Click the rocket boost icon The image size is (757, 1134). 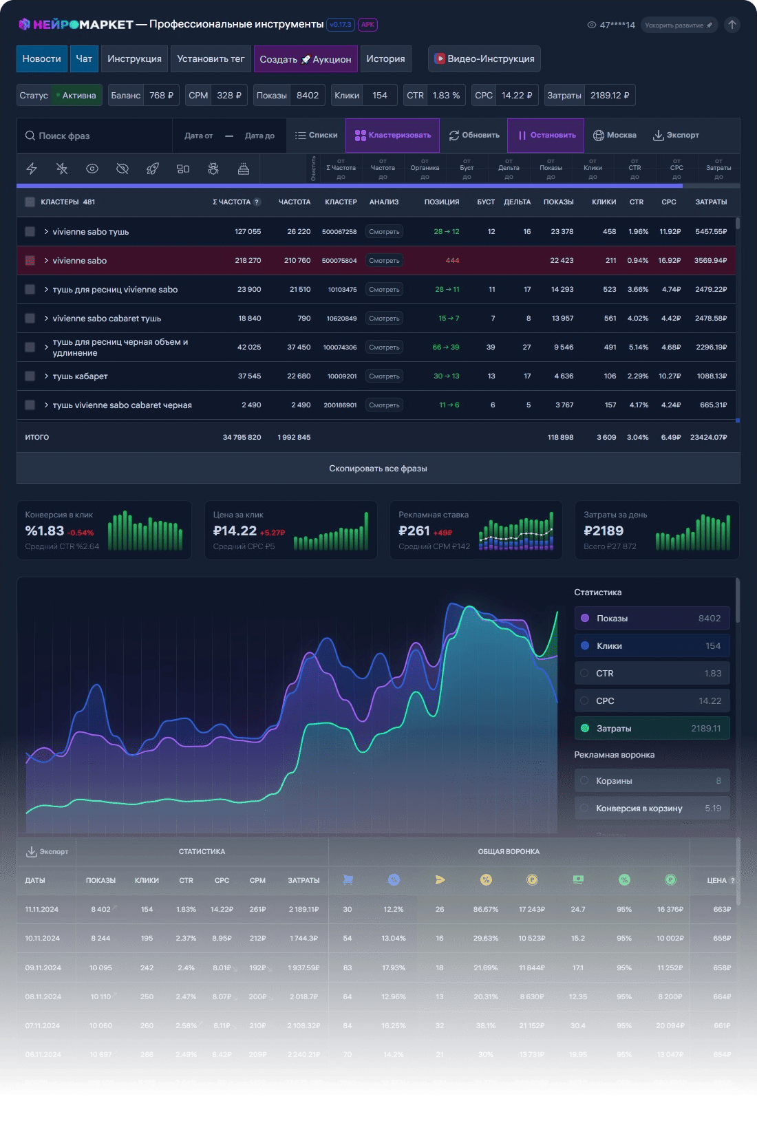153,169
